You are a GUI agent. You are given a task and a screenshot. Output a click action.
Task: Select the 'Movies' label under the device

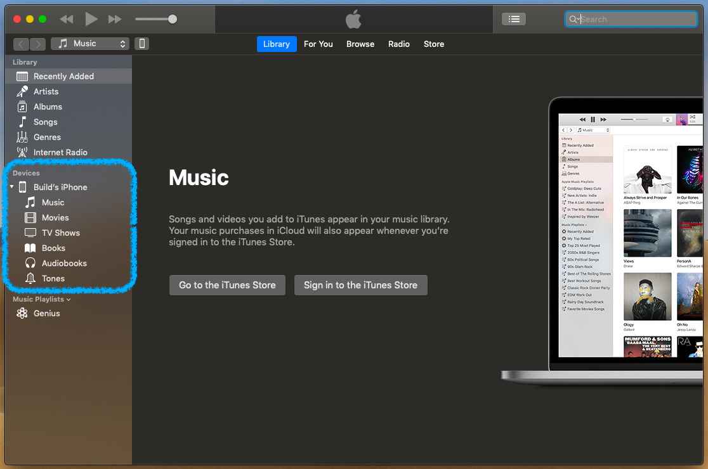click(55, 218)
